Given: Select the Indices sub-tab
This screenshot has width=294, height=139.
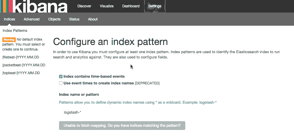Looking at the screenshot, I should (9, 19).
